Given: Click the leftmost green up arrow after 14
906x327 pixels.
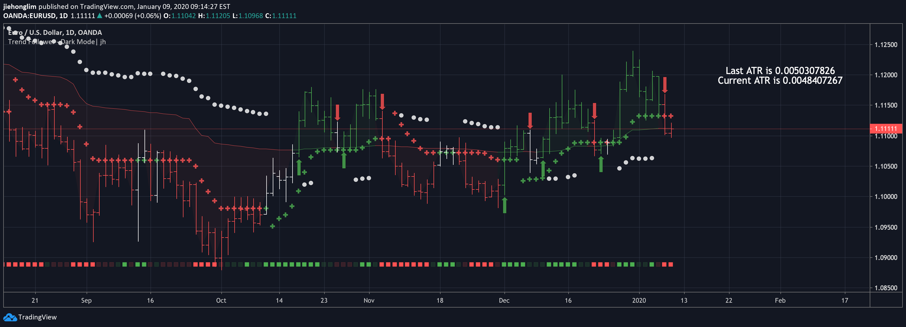Looking at the screenshot, I should point(299,167).
